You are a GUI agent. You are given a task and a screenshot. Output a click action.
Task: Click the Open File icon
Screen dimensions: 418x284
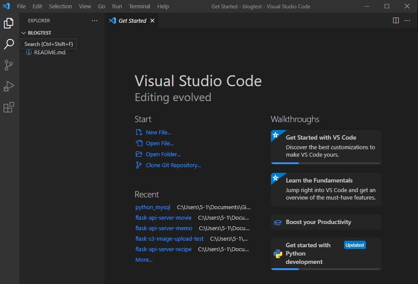(x=139, y=143)
